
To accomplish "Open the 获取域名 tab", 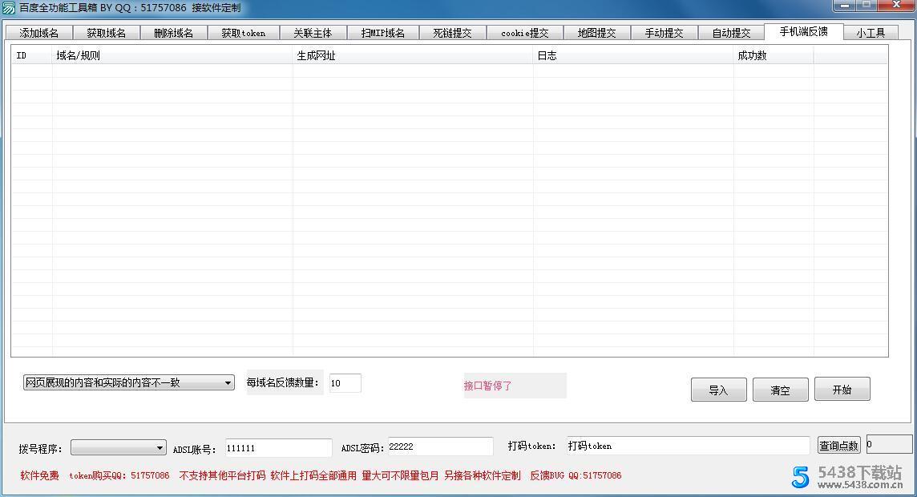I will click(107, 33).
